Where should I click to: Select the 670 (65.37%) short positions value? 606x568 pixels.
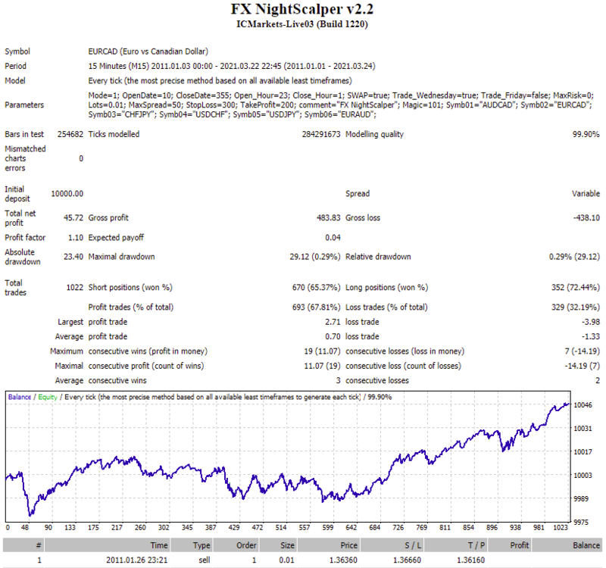(x=316, y=288)
